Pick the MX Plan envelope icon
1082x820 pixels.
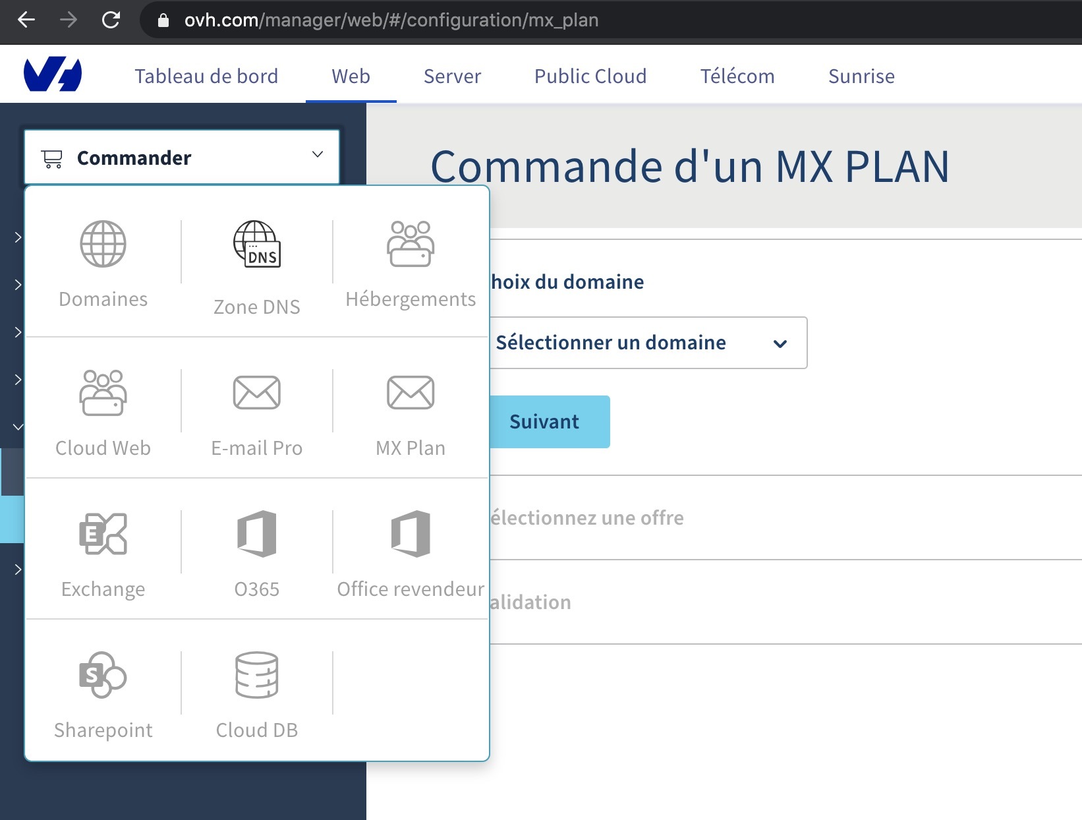410,394
